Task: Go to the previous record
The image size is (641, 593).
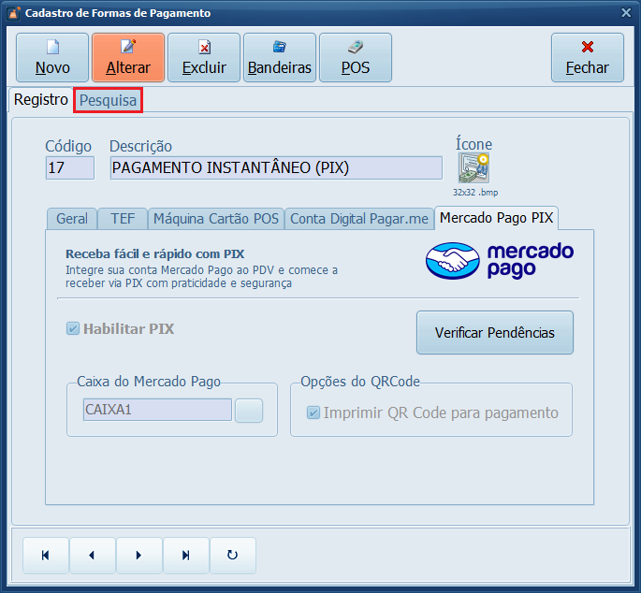Action: tap(92, 555)
